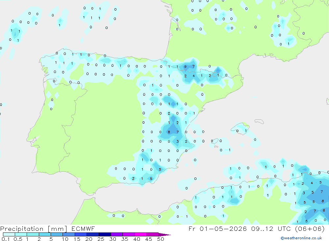
Task: Click the '25' legend scale label
Action: tap(101, 239)
